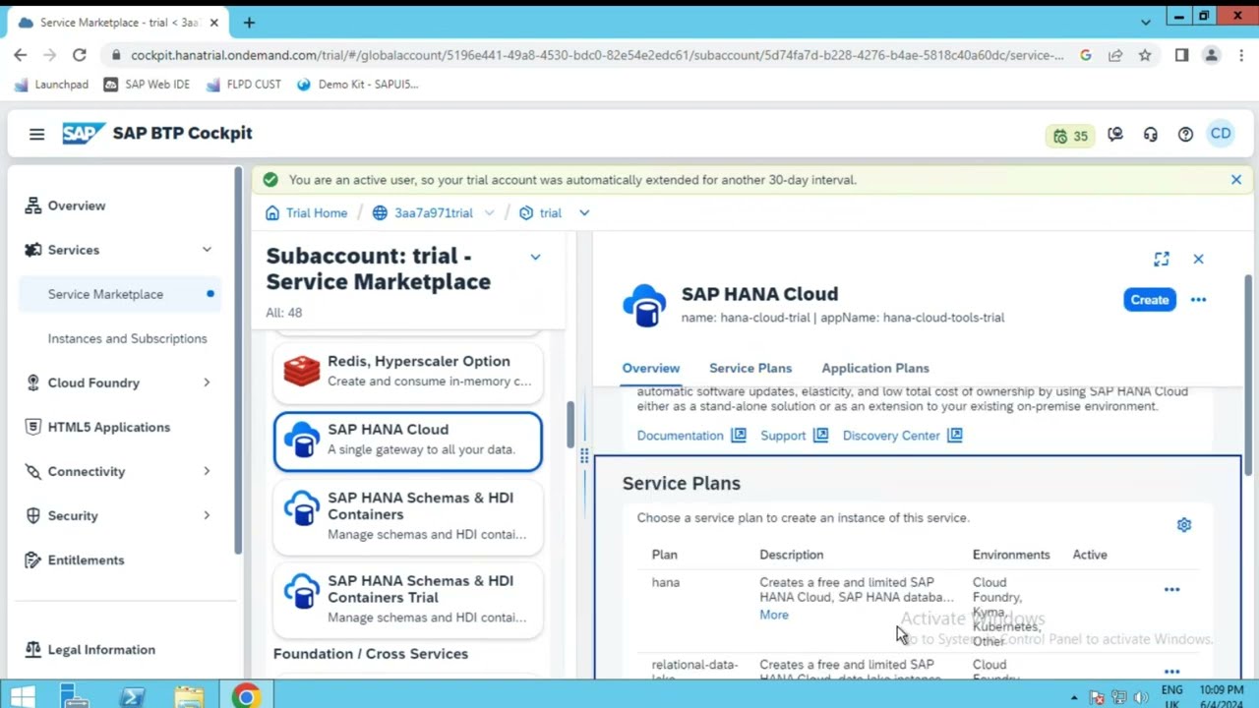
Task: Click the browser address bar URL
Action: pyautogui.click(x=597, y=55)
